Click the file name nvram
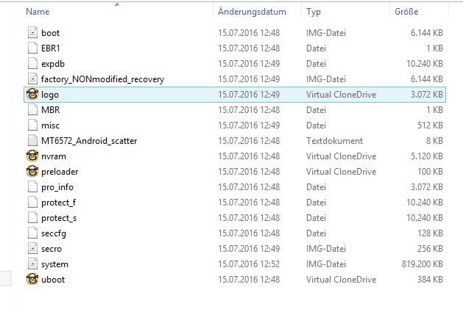 point(54,156)
